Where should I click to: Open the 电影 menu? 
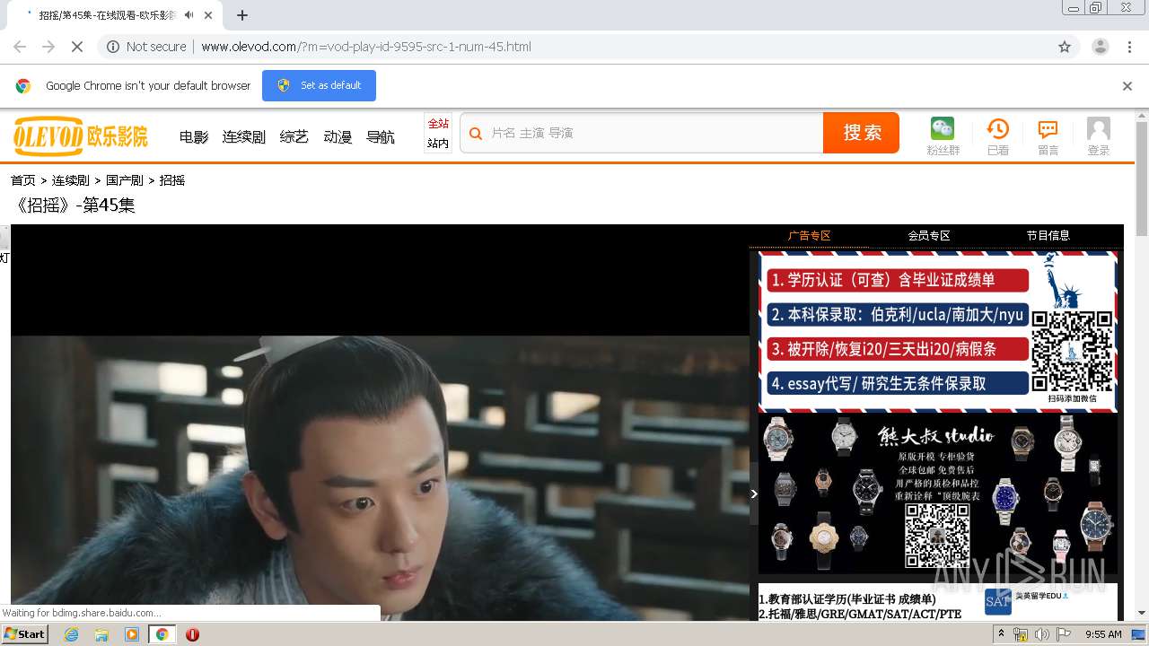click(194, 136)
